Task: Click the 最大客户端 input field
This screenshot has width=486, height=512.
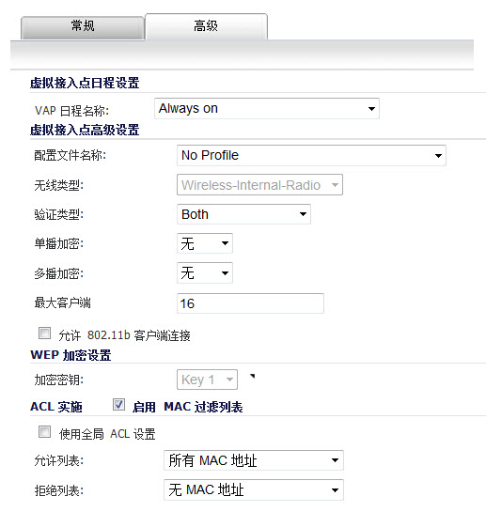Action: 250,303
